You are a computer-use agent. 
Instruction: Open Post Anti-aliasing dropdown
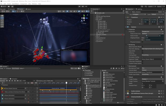[153, 49]
